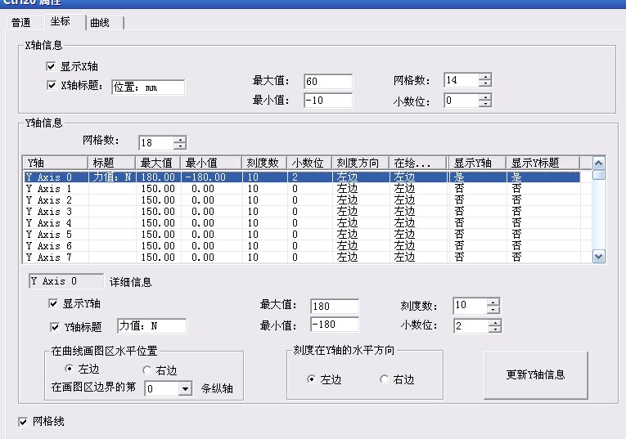
Task: Increase 刻度数 spinner in Y-axis details
Action: point(493,302)
